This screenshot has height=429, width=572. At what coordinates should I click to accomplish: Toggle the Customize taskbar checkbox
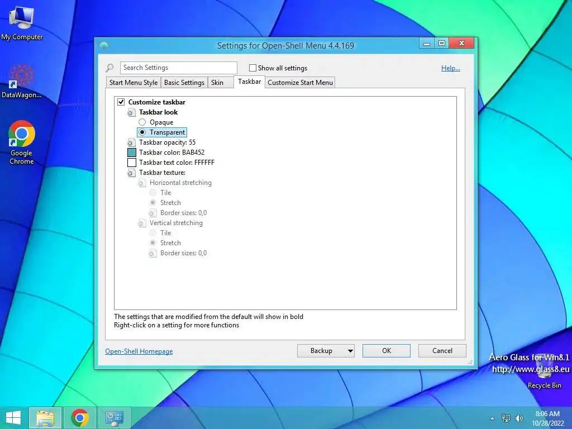tap(121, 102)
